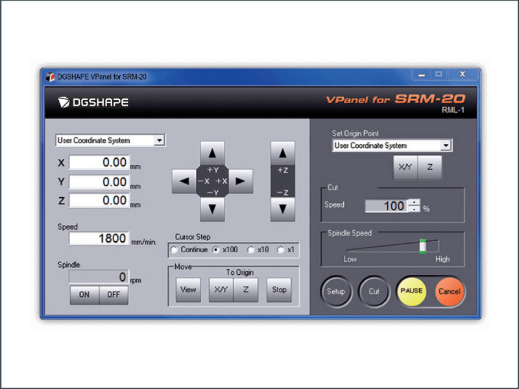The image size is (519, 389).
Task: Cancel the job with the orange Cancel button
Action: click(450, 291)
